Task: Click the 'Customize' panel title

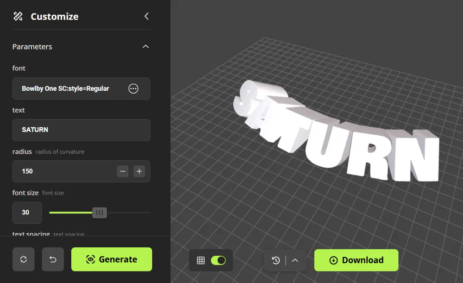Action: [55, 17]
